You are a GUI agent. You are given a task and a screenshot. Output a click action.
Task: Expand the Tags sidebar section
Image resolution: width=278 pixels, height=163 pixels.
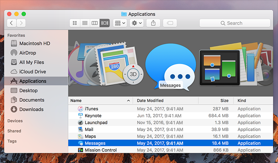coord(12,141)
